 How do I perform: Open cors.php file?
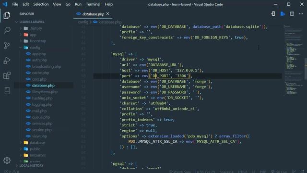[39, 79]
